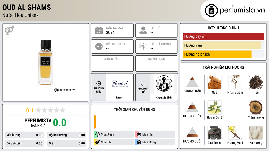This screenshot has height=151, width=269.
Task: Click the unisex gender symbol icon
Action: click(9, 30)
